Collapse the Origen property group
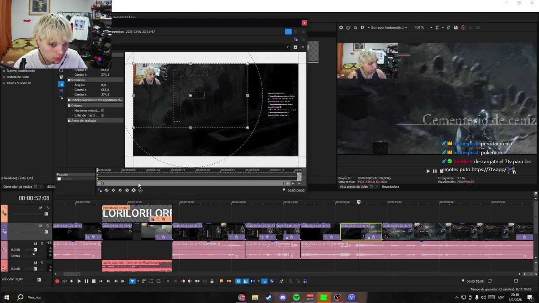Image resolution: width=539 pixels, height=303 pixels. pyautogui.click(x=69, y=106)
